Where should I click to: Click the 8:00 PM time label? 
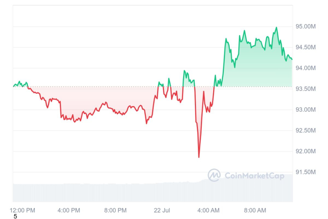[115, 210]
